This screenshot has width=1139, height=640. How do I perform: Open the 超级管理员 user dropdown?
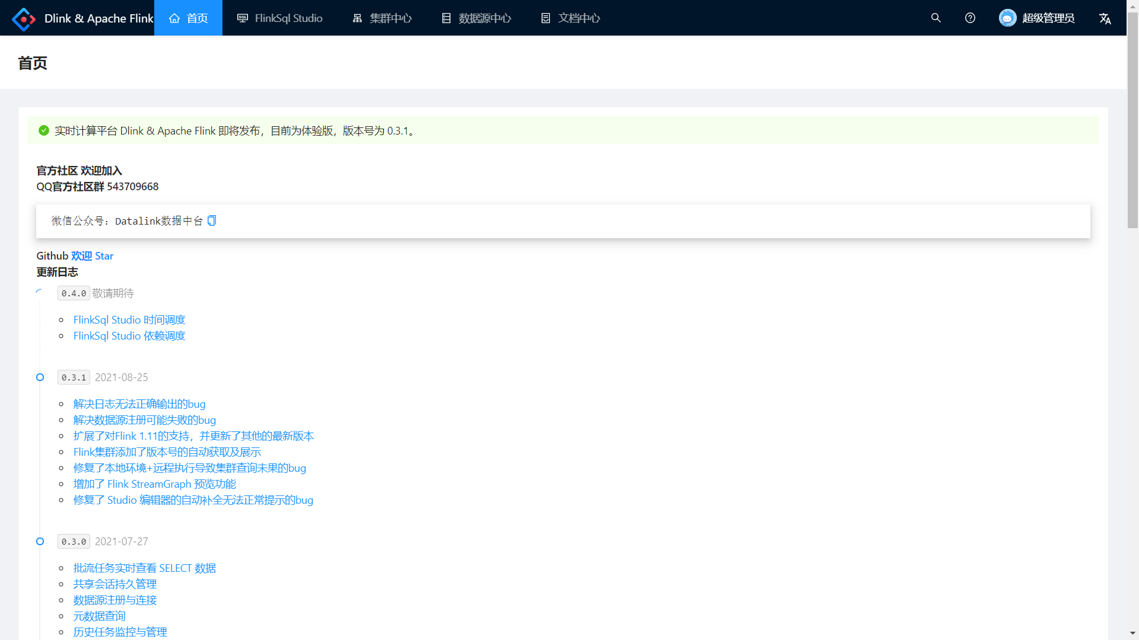(1048, 18)
